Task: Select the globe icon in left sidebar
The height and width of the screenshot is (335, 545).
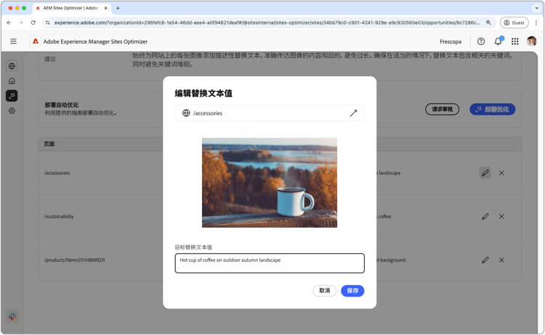Action: tap(12, 66)
